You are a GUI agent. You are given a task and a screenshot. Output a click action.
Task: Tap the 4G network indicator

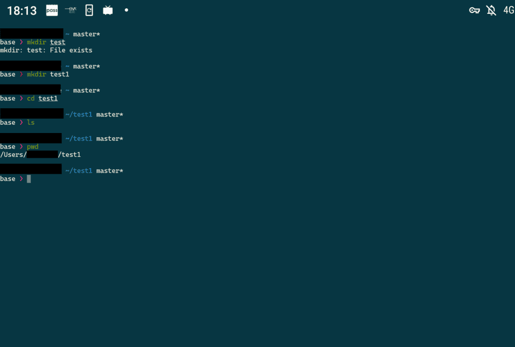(x=509, y=10)
